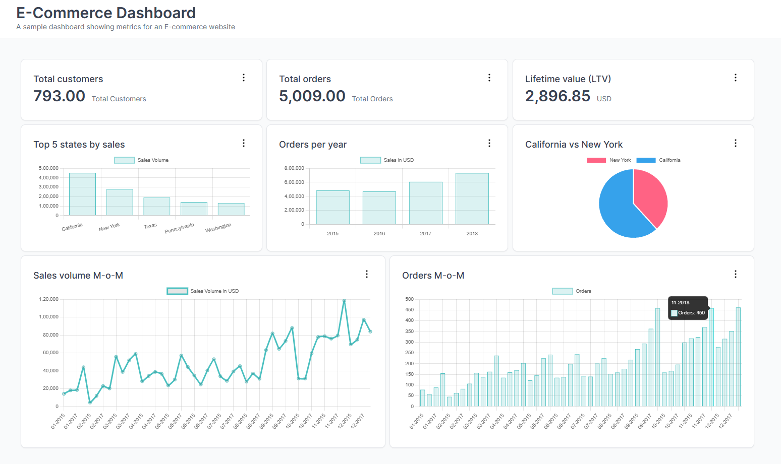Click the highest peak point on sales line
The image size is (781, 464).
point(344,301)
